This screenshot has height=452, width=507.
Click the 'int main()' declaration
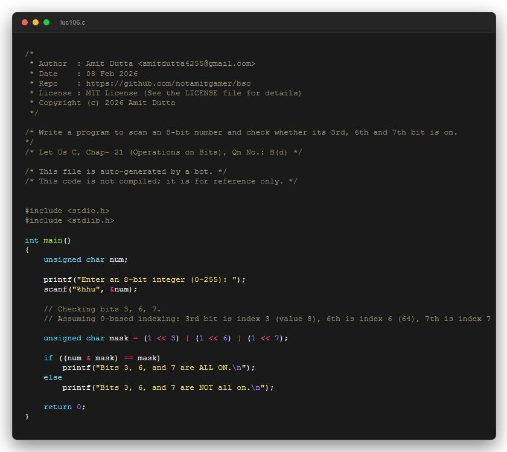[x=48, y=240]
